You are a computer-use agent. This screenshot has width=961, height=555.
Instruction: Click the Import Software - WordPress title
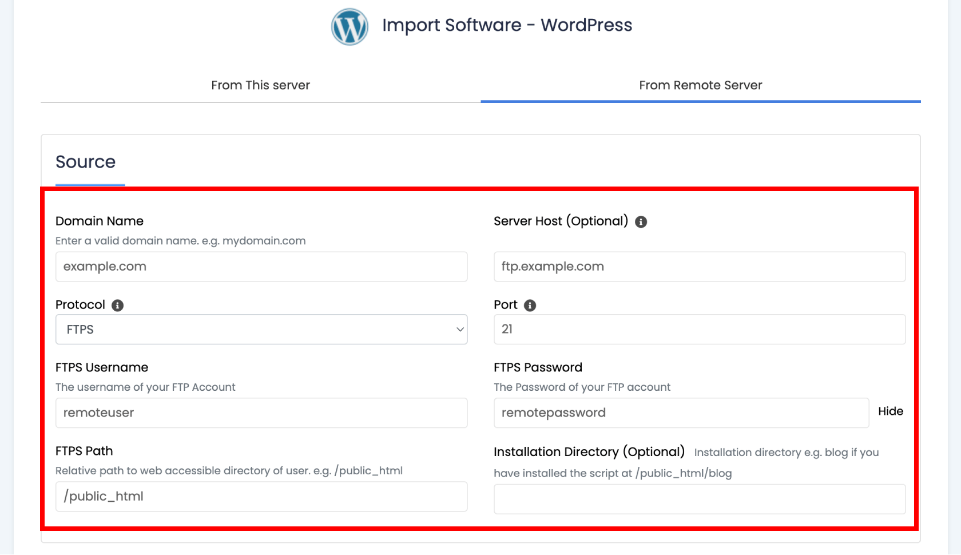point(507,25)
